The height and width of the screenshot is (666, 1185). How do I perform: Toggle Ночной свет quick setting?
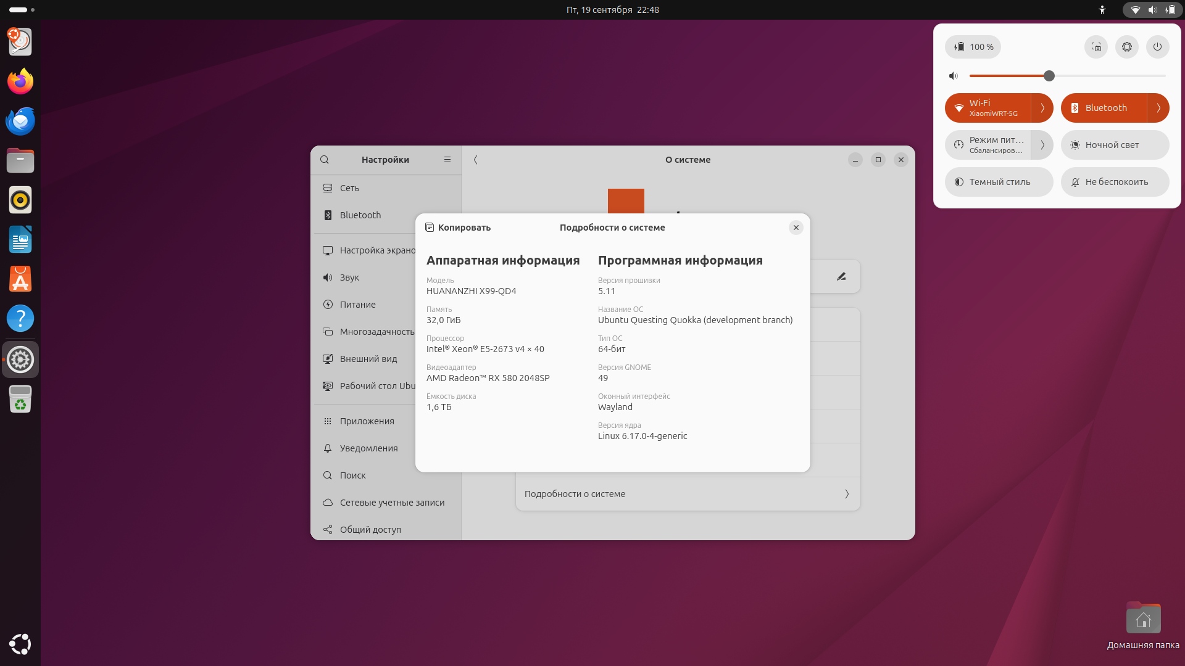click(1115, 145)
